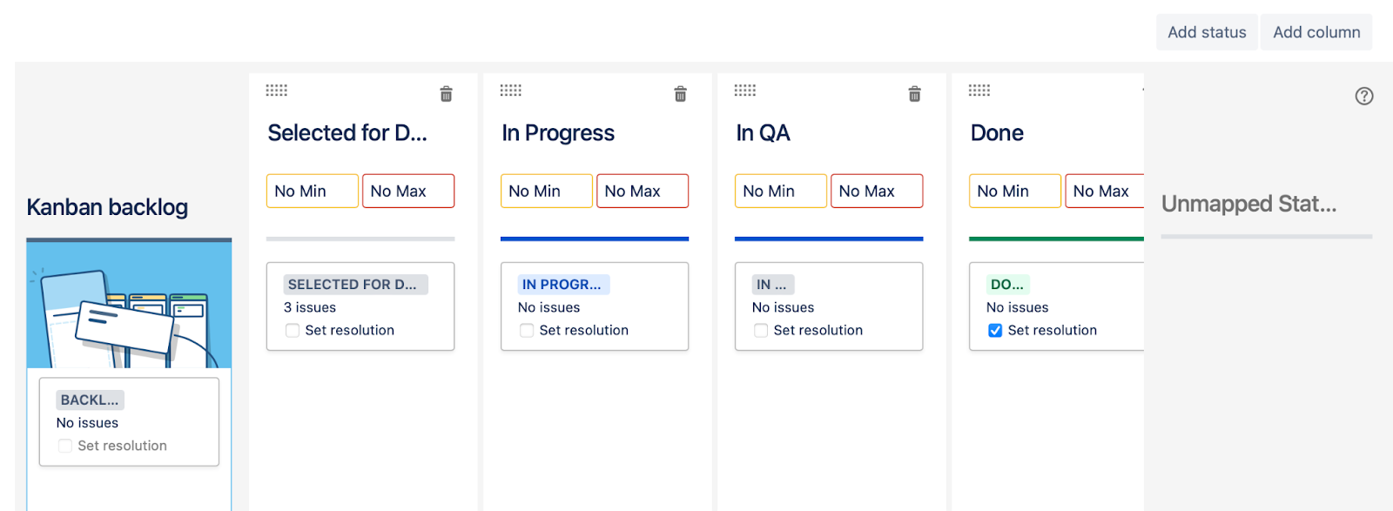Click Add column button
The width and height of the screenshot is (1393, 511).
pos(1316,32)
